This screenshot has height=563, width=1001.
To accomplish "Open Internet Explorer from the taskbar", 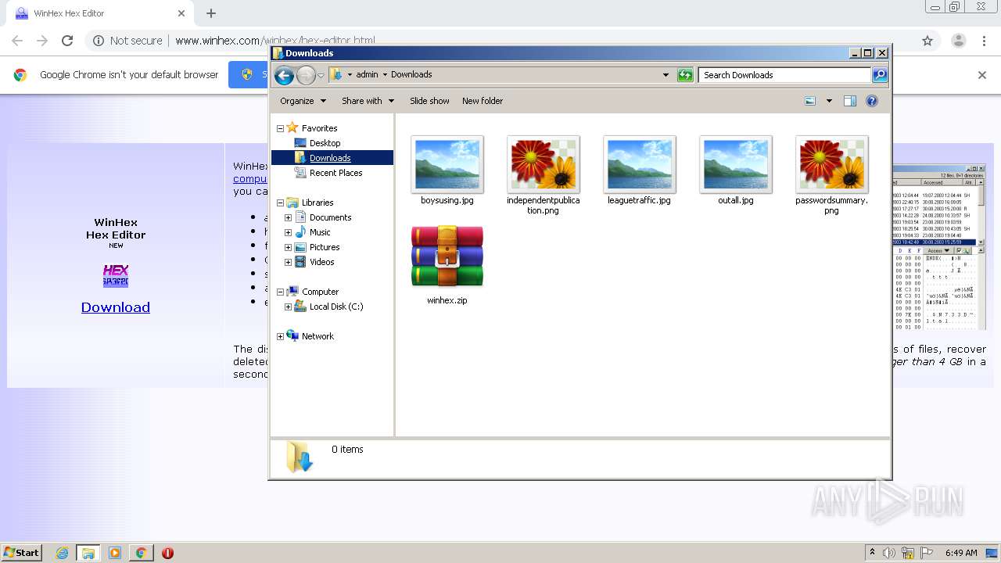I will coord(62,553).
